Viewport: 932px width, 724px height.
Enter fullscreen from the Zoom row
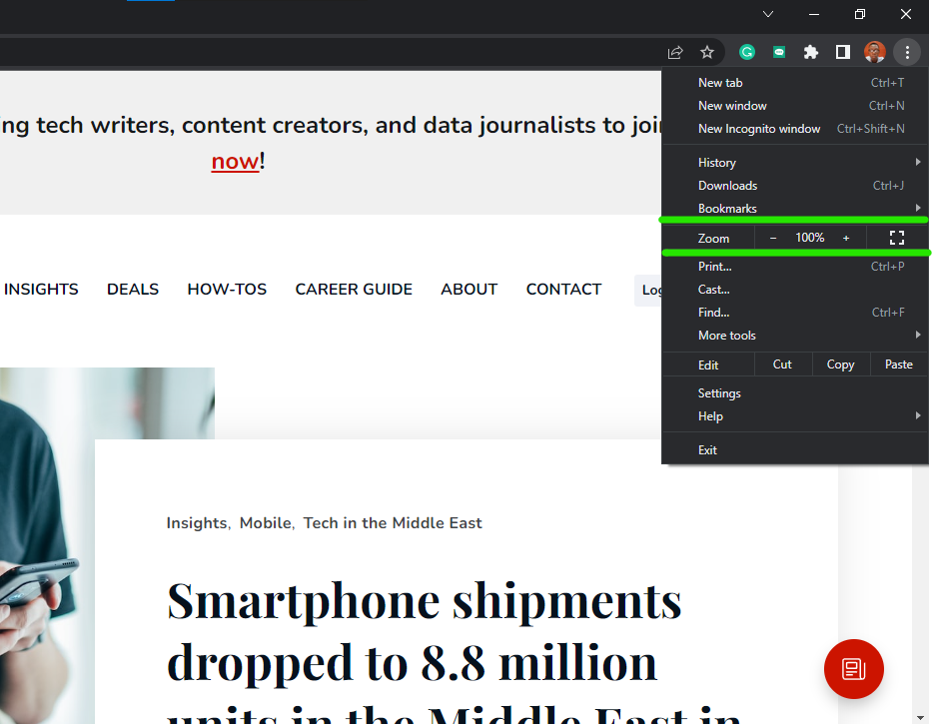[x=897, y=238]
